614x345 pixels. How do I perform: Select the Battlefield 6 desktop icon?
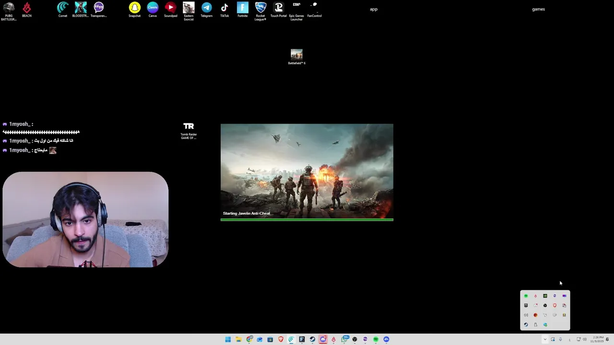click(x=296, y=57)
